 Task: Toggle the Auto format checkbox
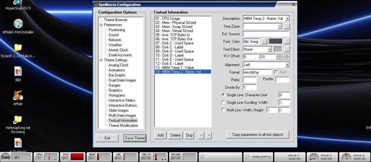pyautogui.click(x=276, y=72)
